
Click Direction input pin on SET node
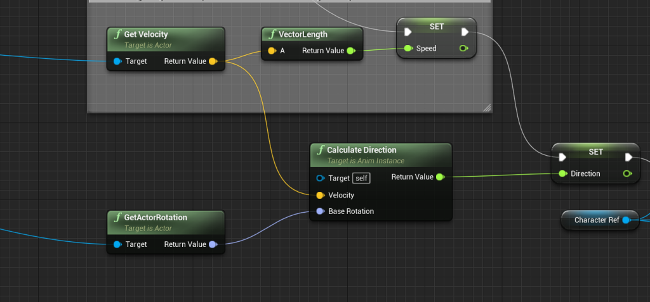point(562,173)
